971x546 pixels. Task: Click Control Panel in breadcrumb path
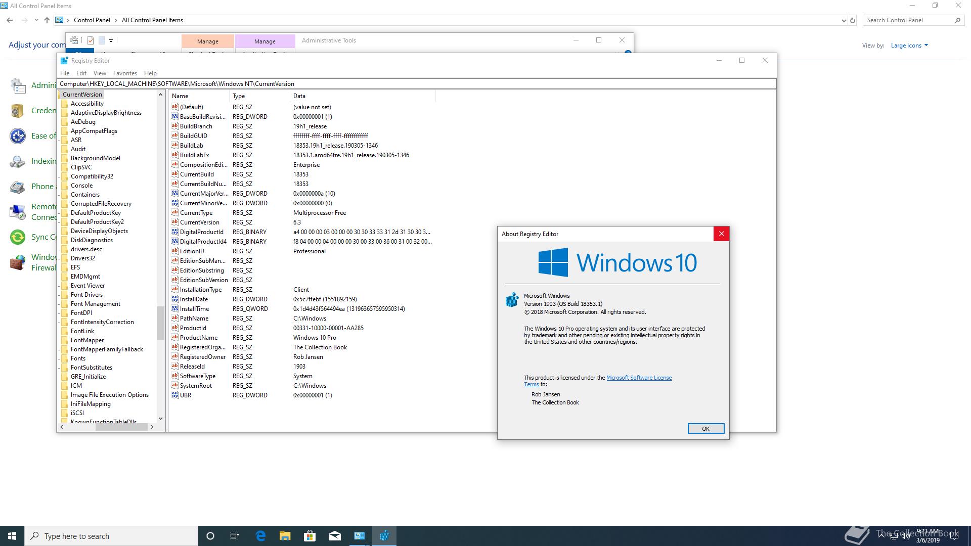click(x=92, y=20)
